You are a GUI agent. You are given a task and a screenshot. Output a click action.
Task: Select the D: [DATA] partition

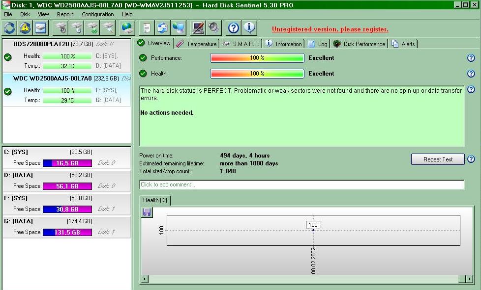coord(66,181)
